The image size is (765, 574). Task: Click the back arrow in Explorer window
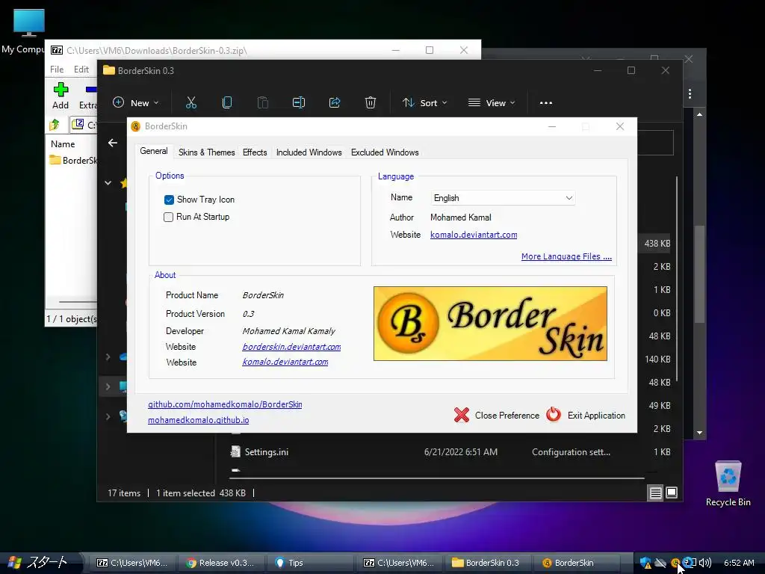[x=113, y=143]
